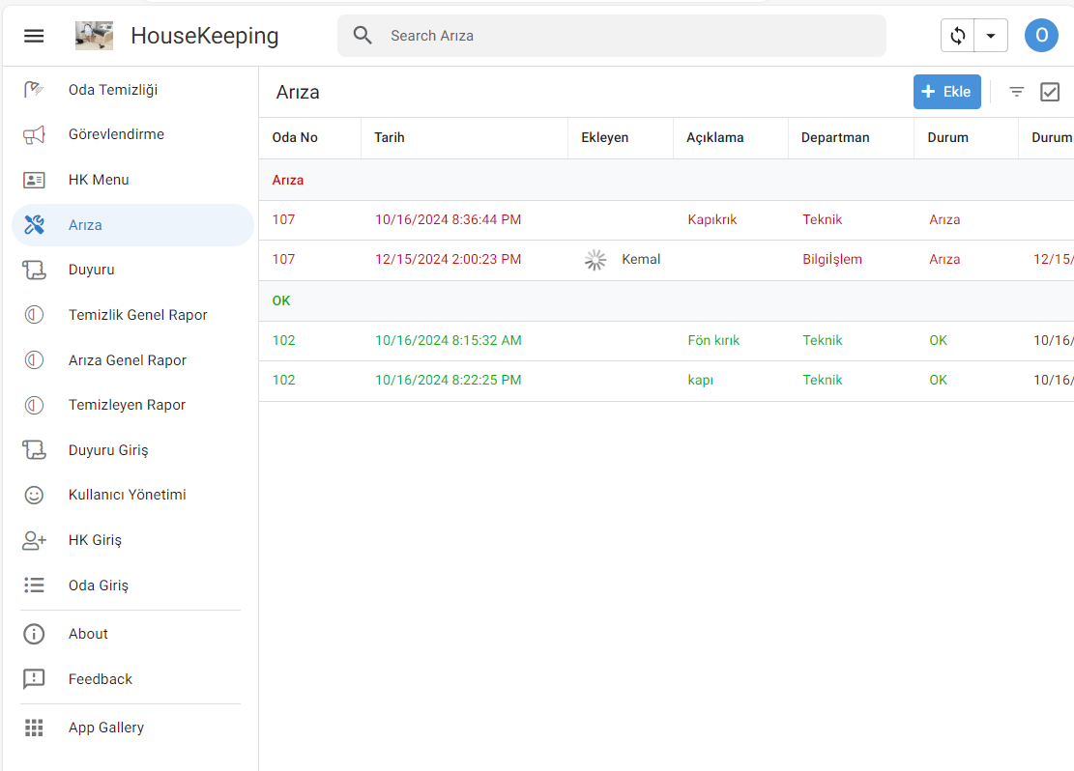Click the Feedback speech bubble icon
Viewport: 1074px width, 771px height.
[x=34, y=679]
